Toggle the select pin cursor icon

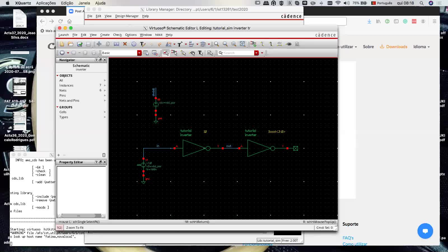192,53
